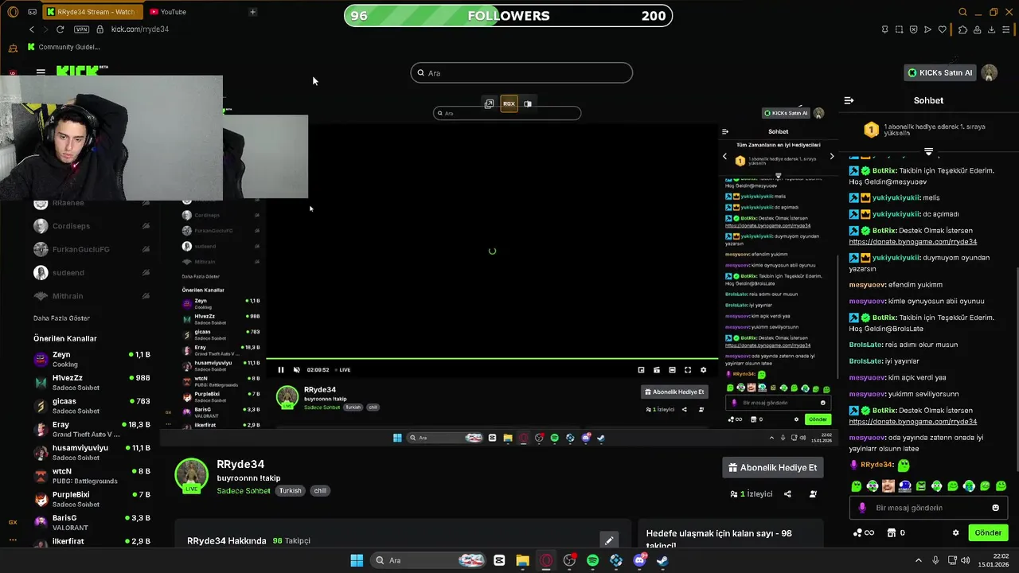Image resolution: width=1019 pixels, height=573 pixels.
Task: Open FurkanGucluFG in followed list
Action: pos(92,249)
